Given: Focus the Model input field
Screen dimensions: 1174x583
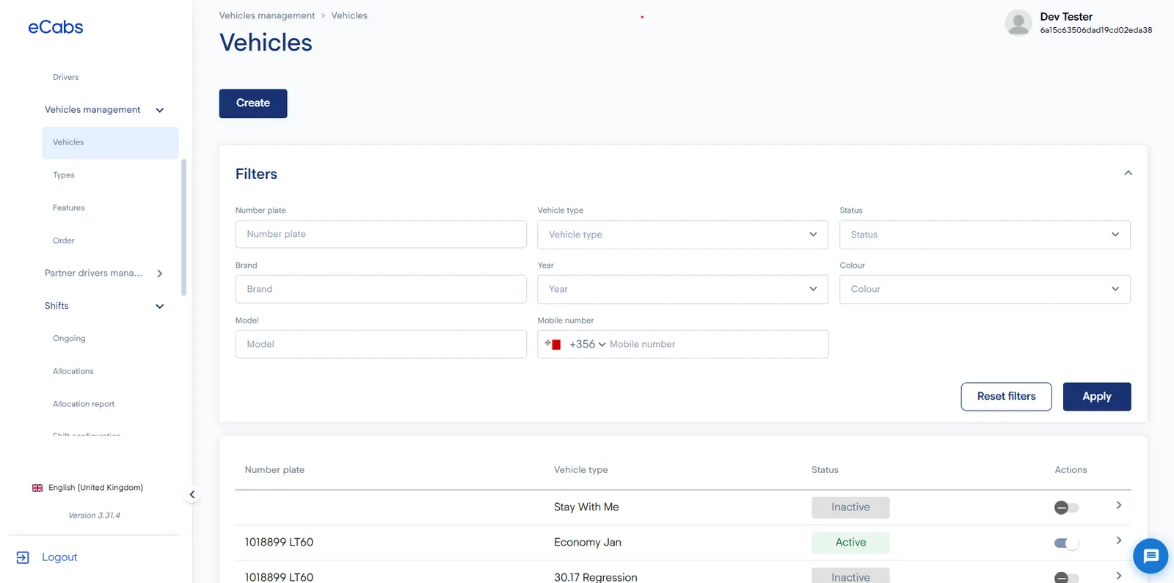Looking at the screenshot, I should (381, 344).
